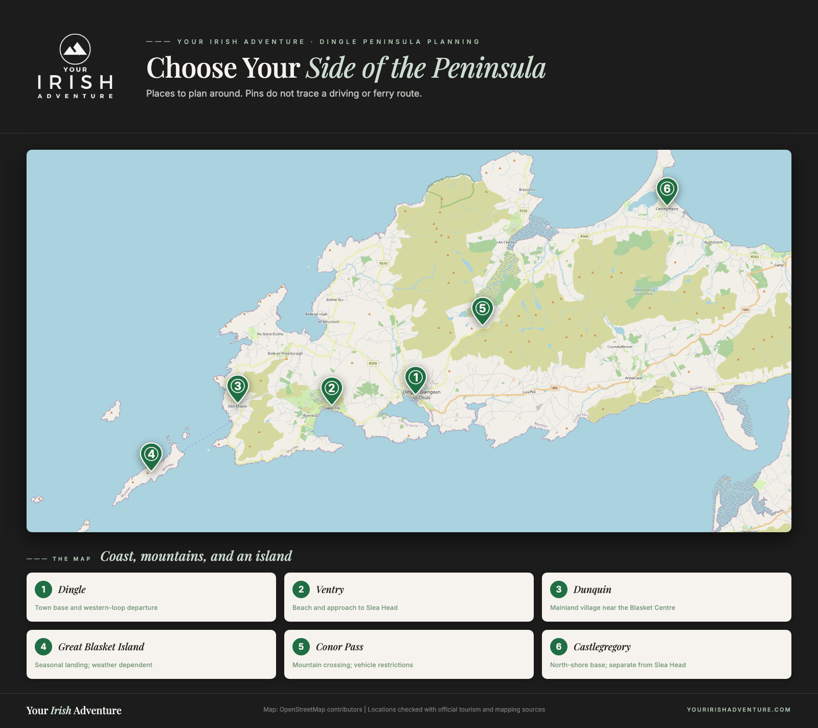Click 'Seasonal landing; weather dependent' text
This screenshot has width=818, height=728.
click(x=94, y=665)
